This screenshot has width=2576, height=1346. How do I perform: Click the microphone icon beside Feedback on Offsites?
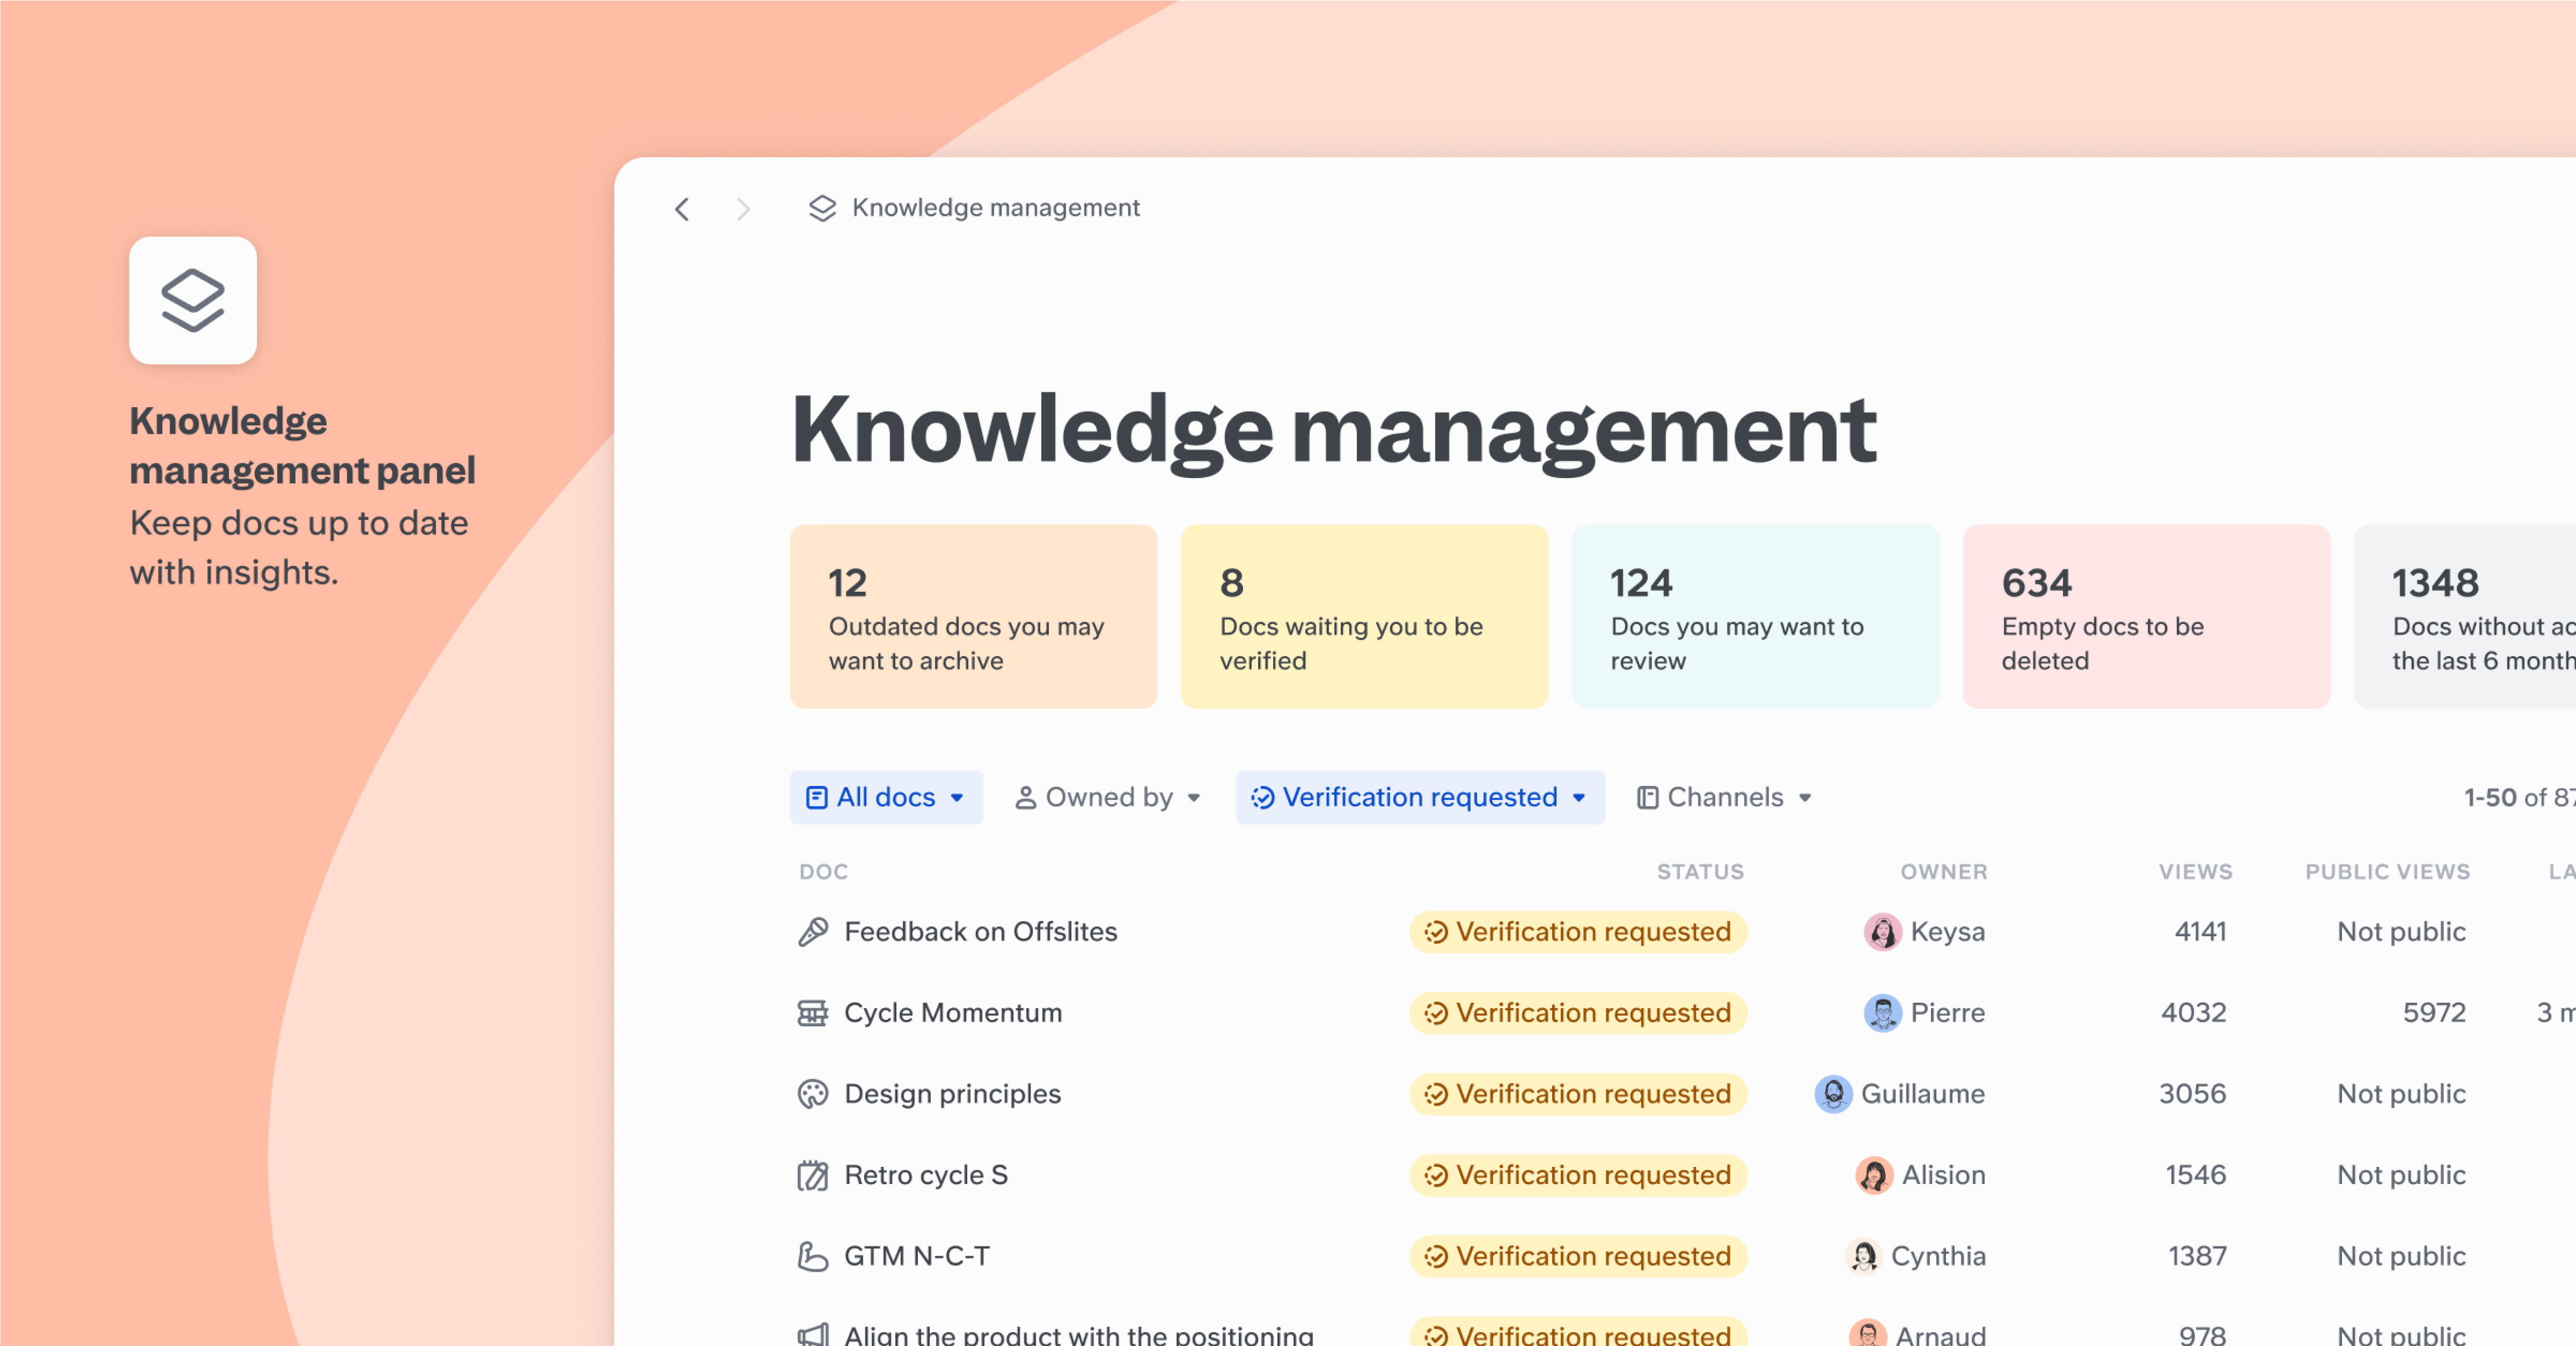813,932
